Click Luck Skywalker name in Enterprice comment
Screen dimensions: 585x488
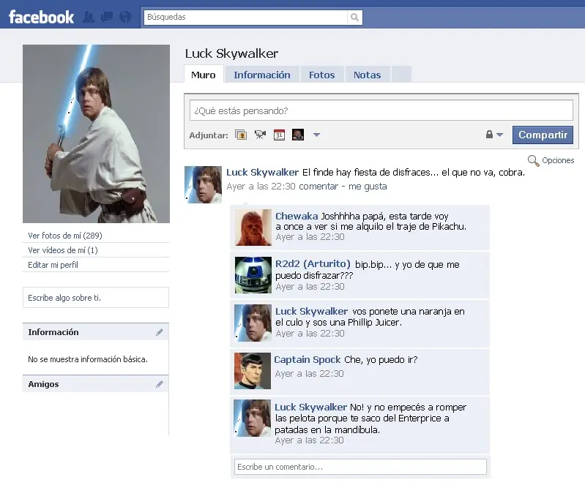310,407
